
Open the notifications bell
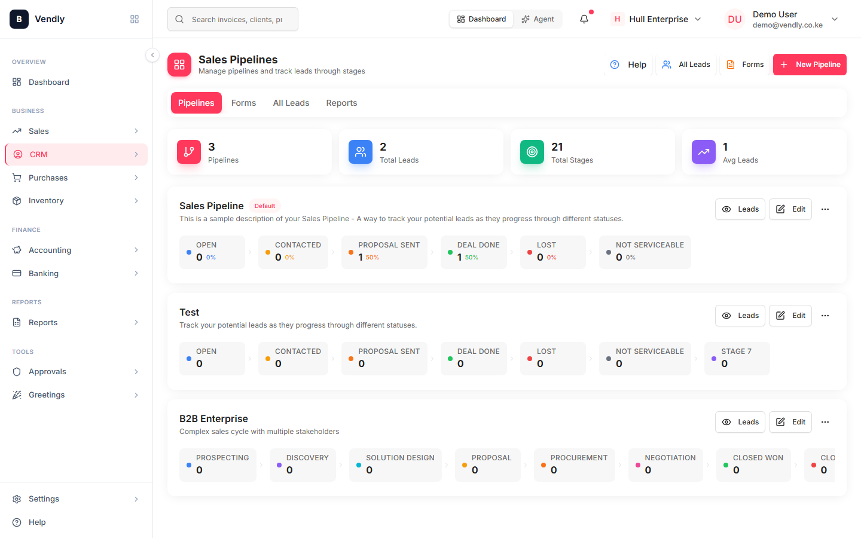pos(584,19)
